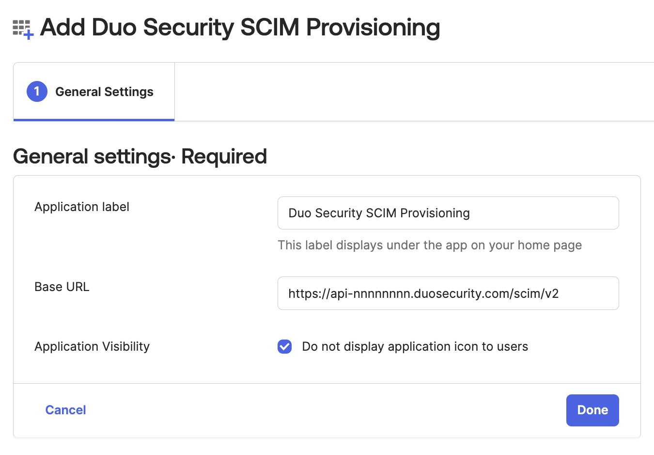Focus the Base URL input field
The image size is (654, 455).
[448, 293]
